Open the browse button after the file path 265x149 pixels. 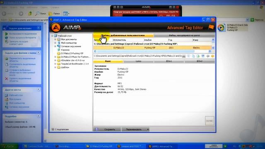184,56
